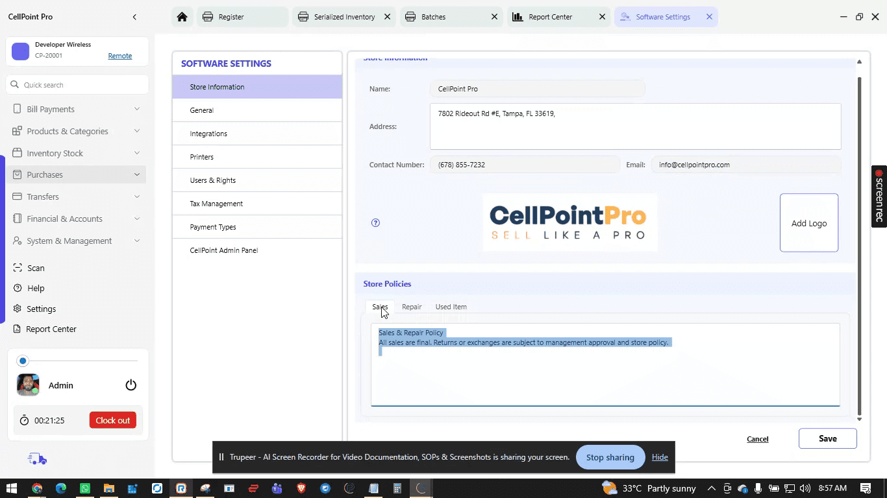Click the blue delivery truck icon
887x498 pixels.
click(37, 459)
